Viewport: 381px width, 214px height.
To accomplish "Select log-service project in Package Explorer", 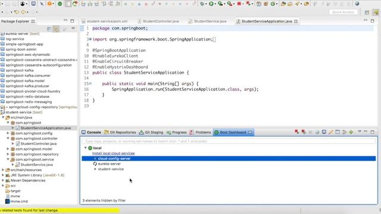I will [x=14, y=39].
